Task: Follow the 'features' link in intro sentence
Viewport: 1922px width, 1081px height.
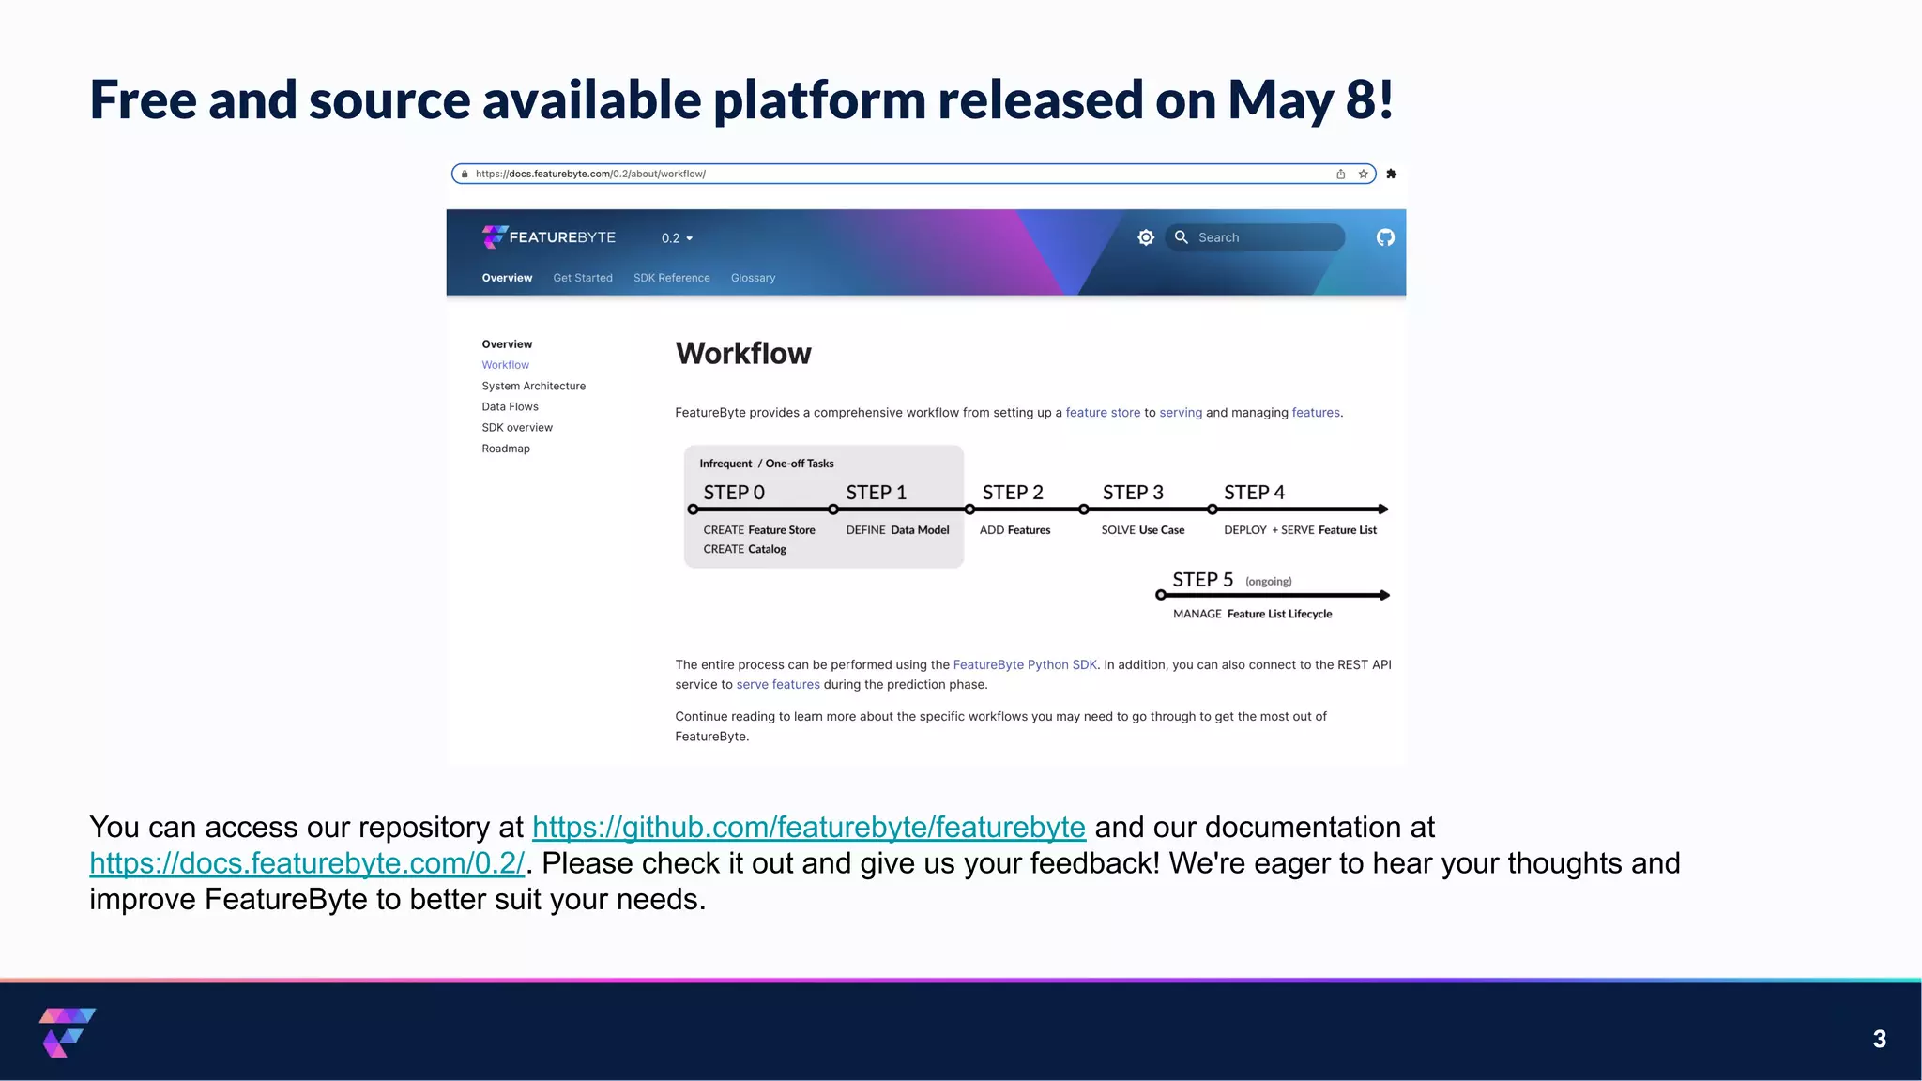Action: click(x=1316, y=413)
